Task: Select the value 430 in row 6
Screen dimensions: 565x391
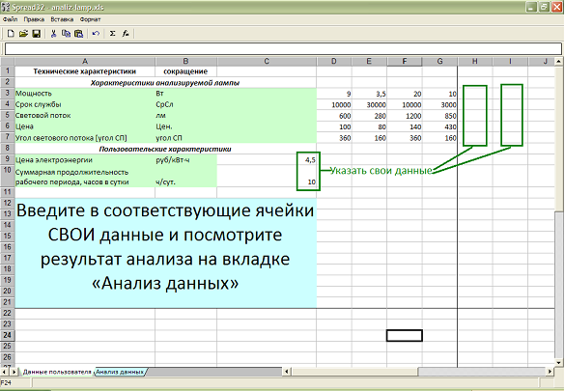Action: point(439,126)
